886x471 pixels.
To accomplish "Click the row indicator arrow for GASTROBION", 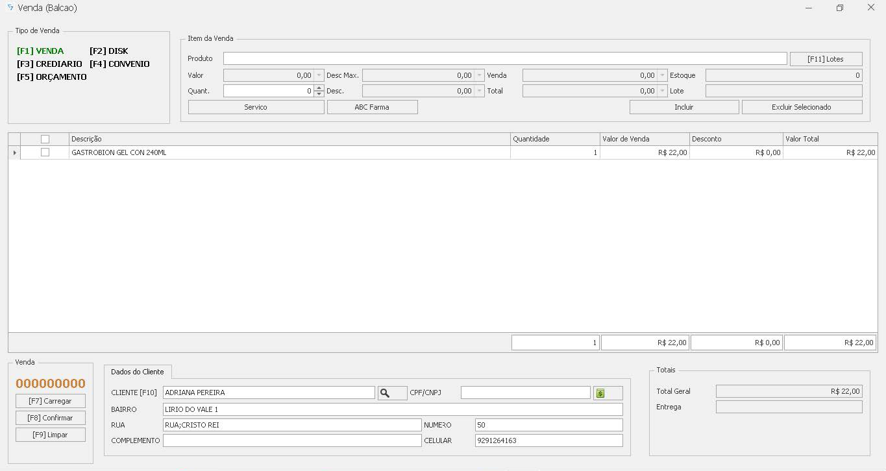I will click(14, 152).
